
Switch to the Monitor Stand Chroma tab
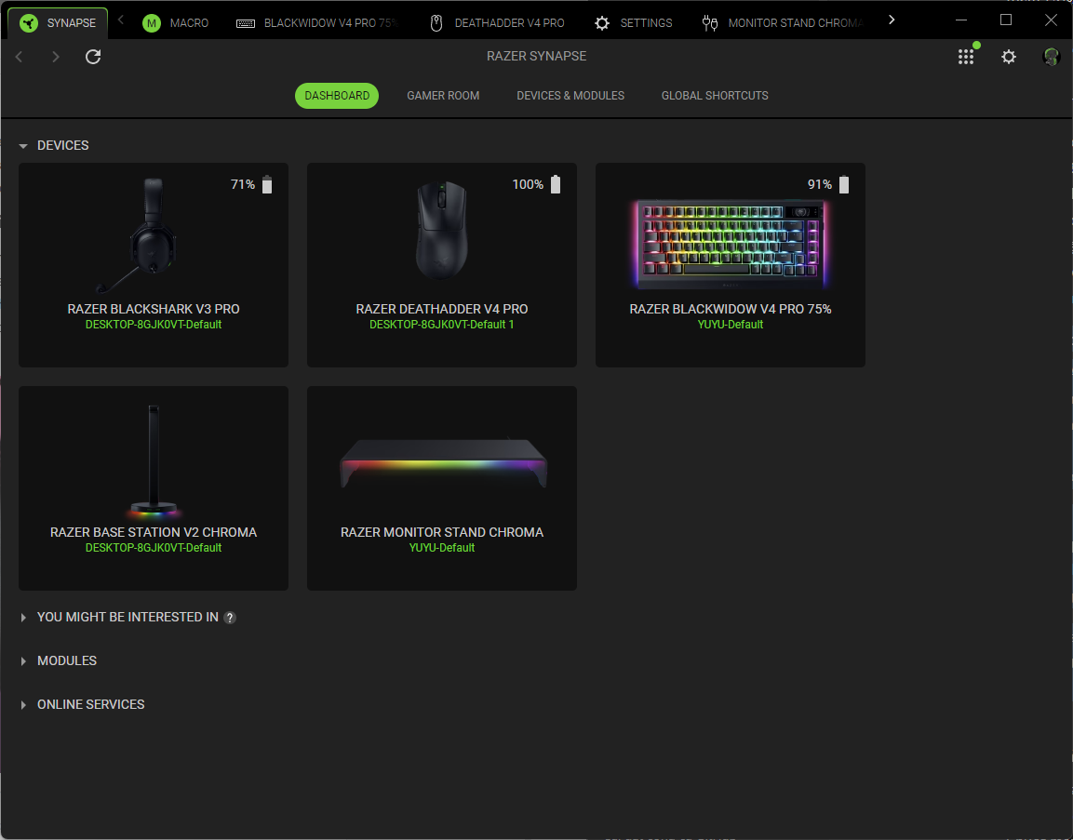click(785, 23)
